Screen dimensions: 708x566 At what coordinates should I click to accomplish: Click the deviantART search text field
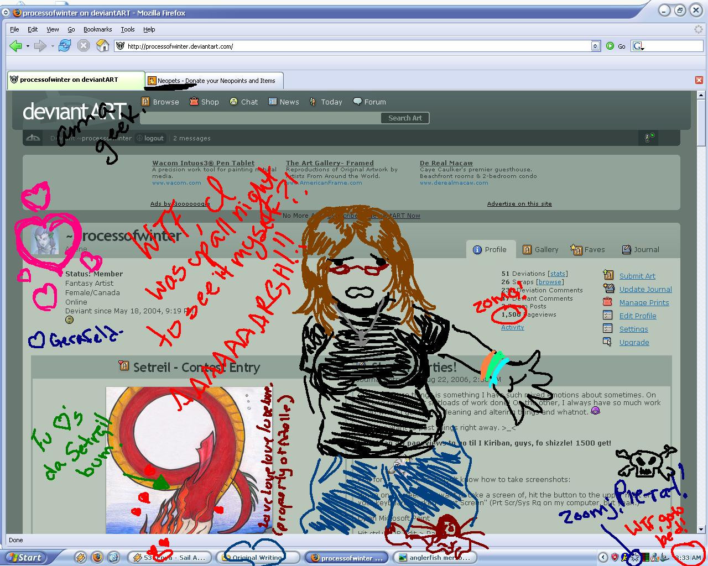point(260,118)
